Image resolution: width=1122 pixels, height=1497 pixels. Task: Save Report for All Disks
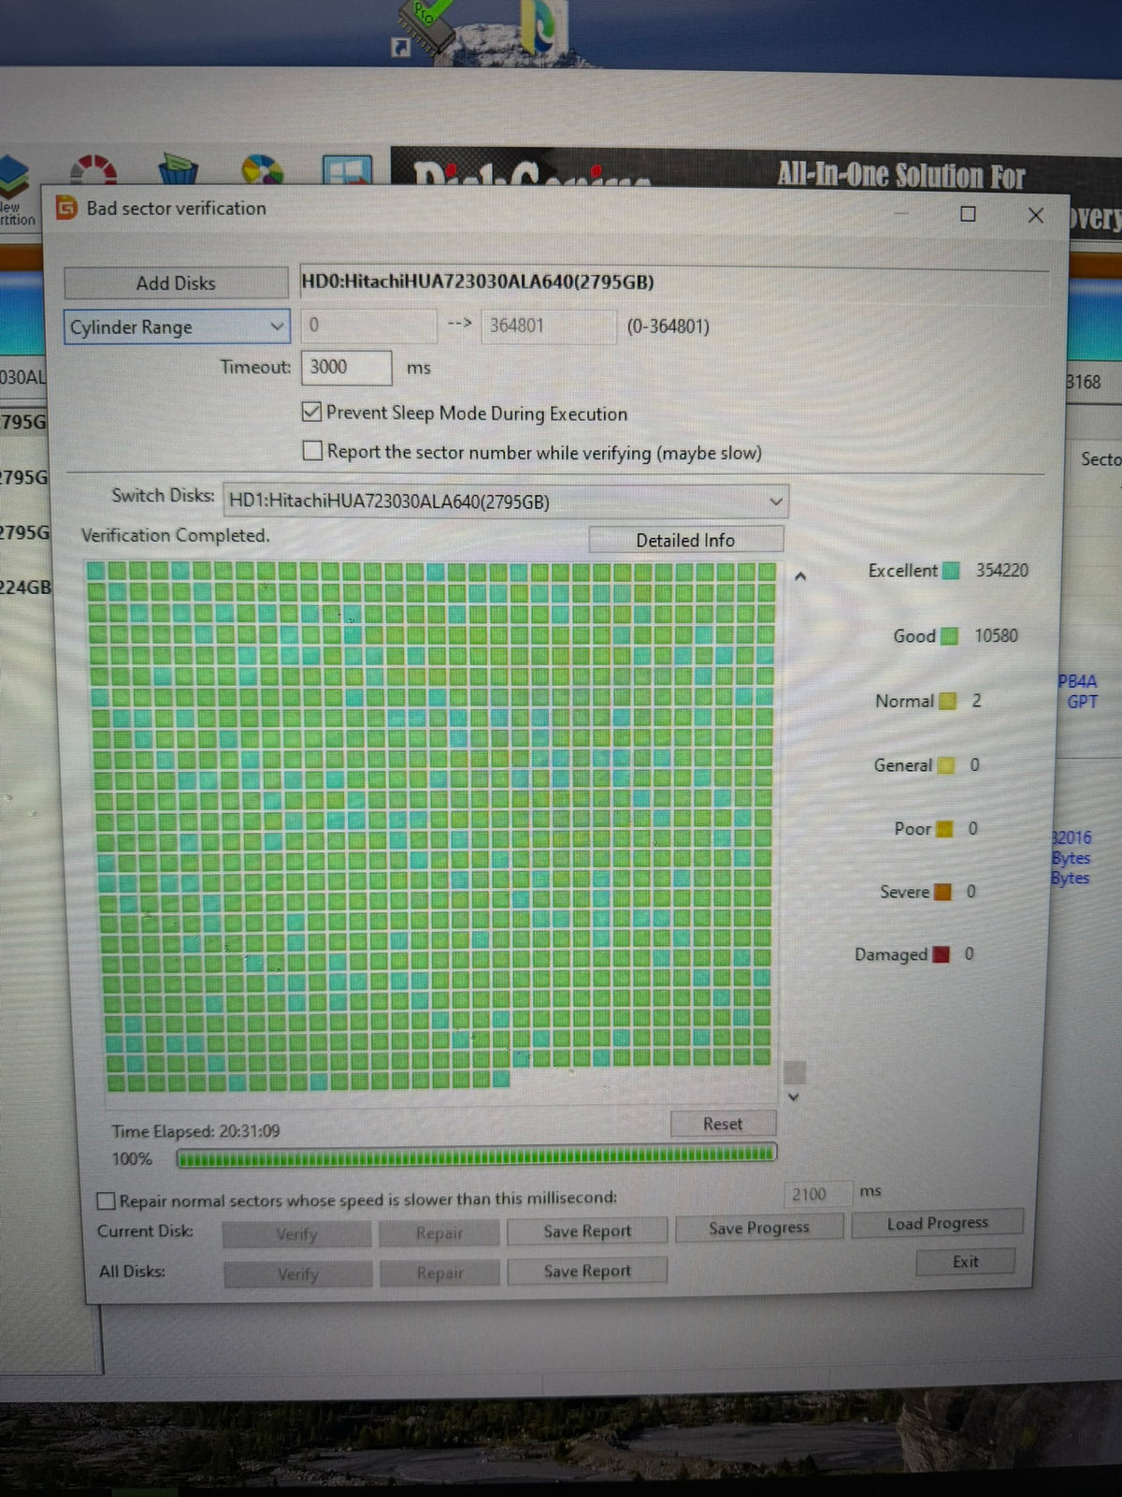[587, 1271]
